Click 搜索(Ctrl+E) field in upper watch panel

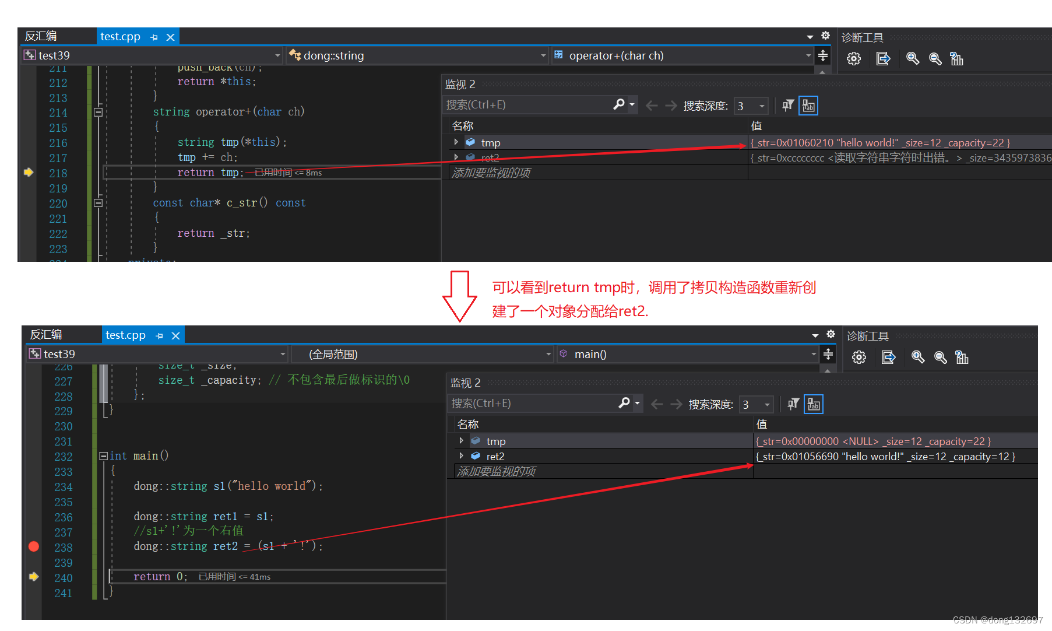click(528, 105)
